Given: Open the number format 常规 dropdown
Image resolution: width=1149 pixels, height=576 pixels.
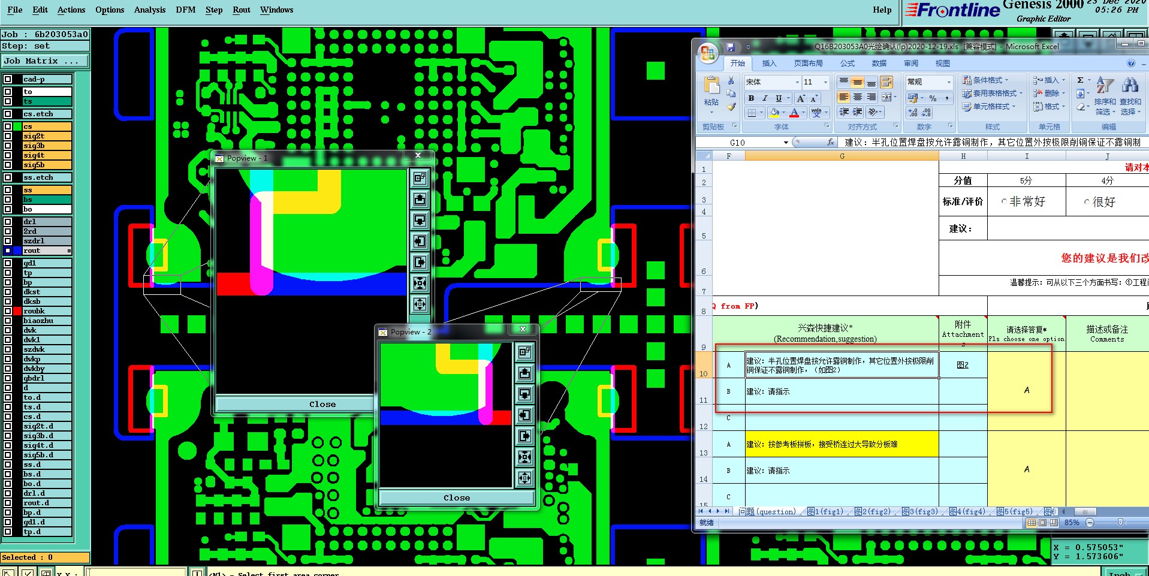Looking at the screenshot, I should click(x=949, y=82).
